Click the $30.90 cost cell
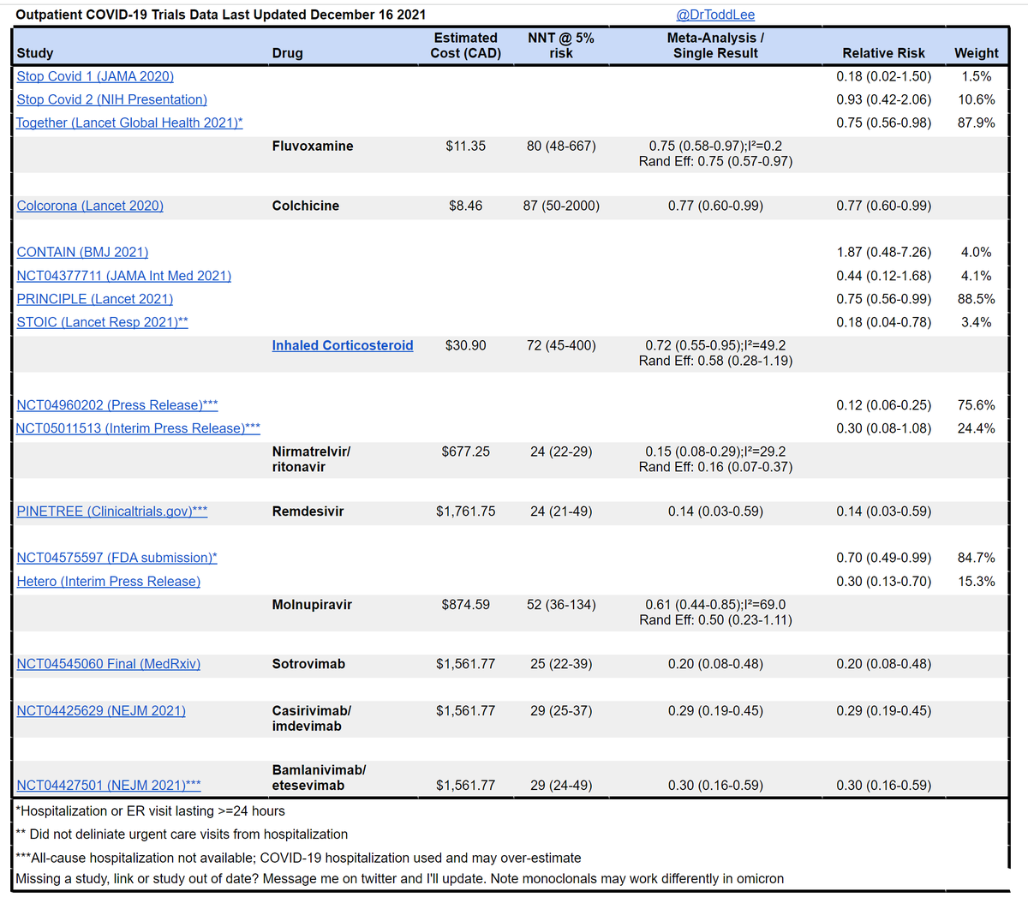 coord(465,345)
